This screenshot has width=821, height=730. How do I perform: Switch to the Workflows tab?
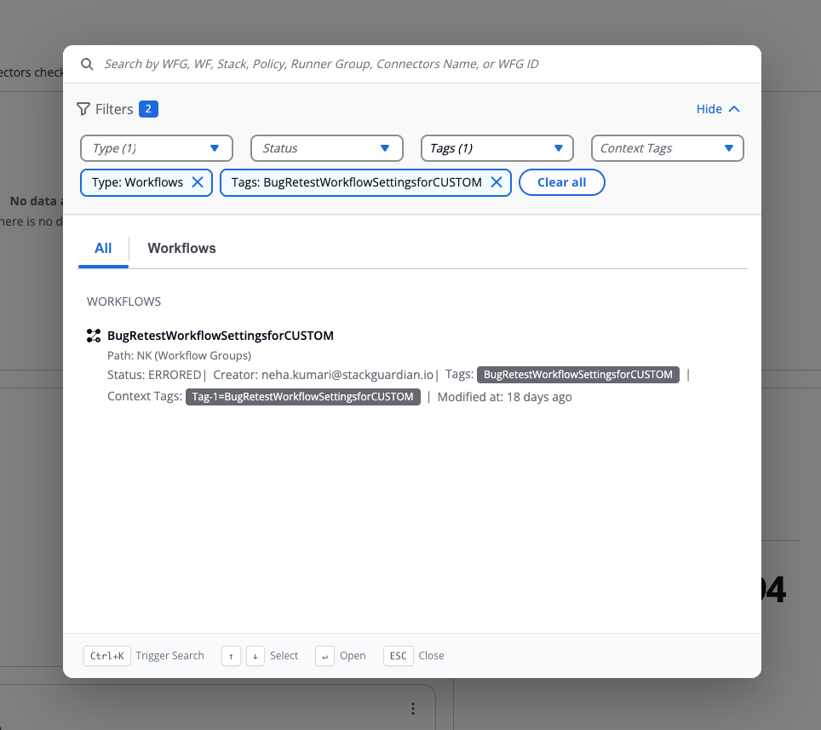tap(181, 249)
